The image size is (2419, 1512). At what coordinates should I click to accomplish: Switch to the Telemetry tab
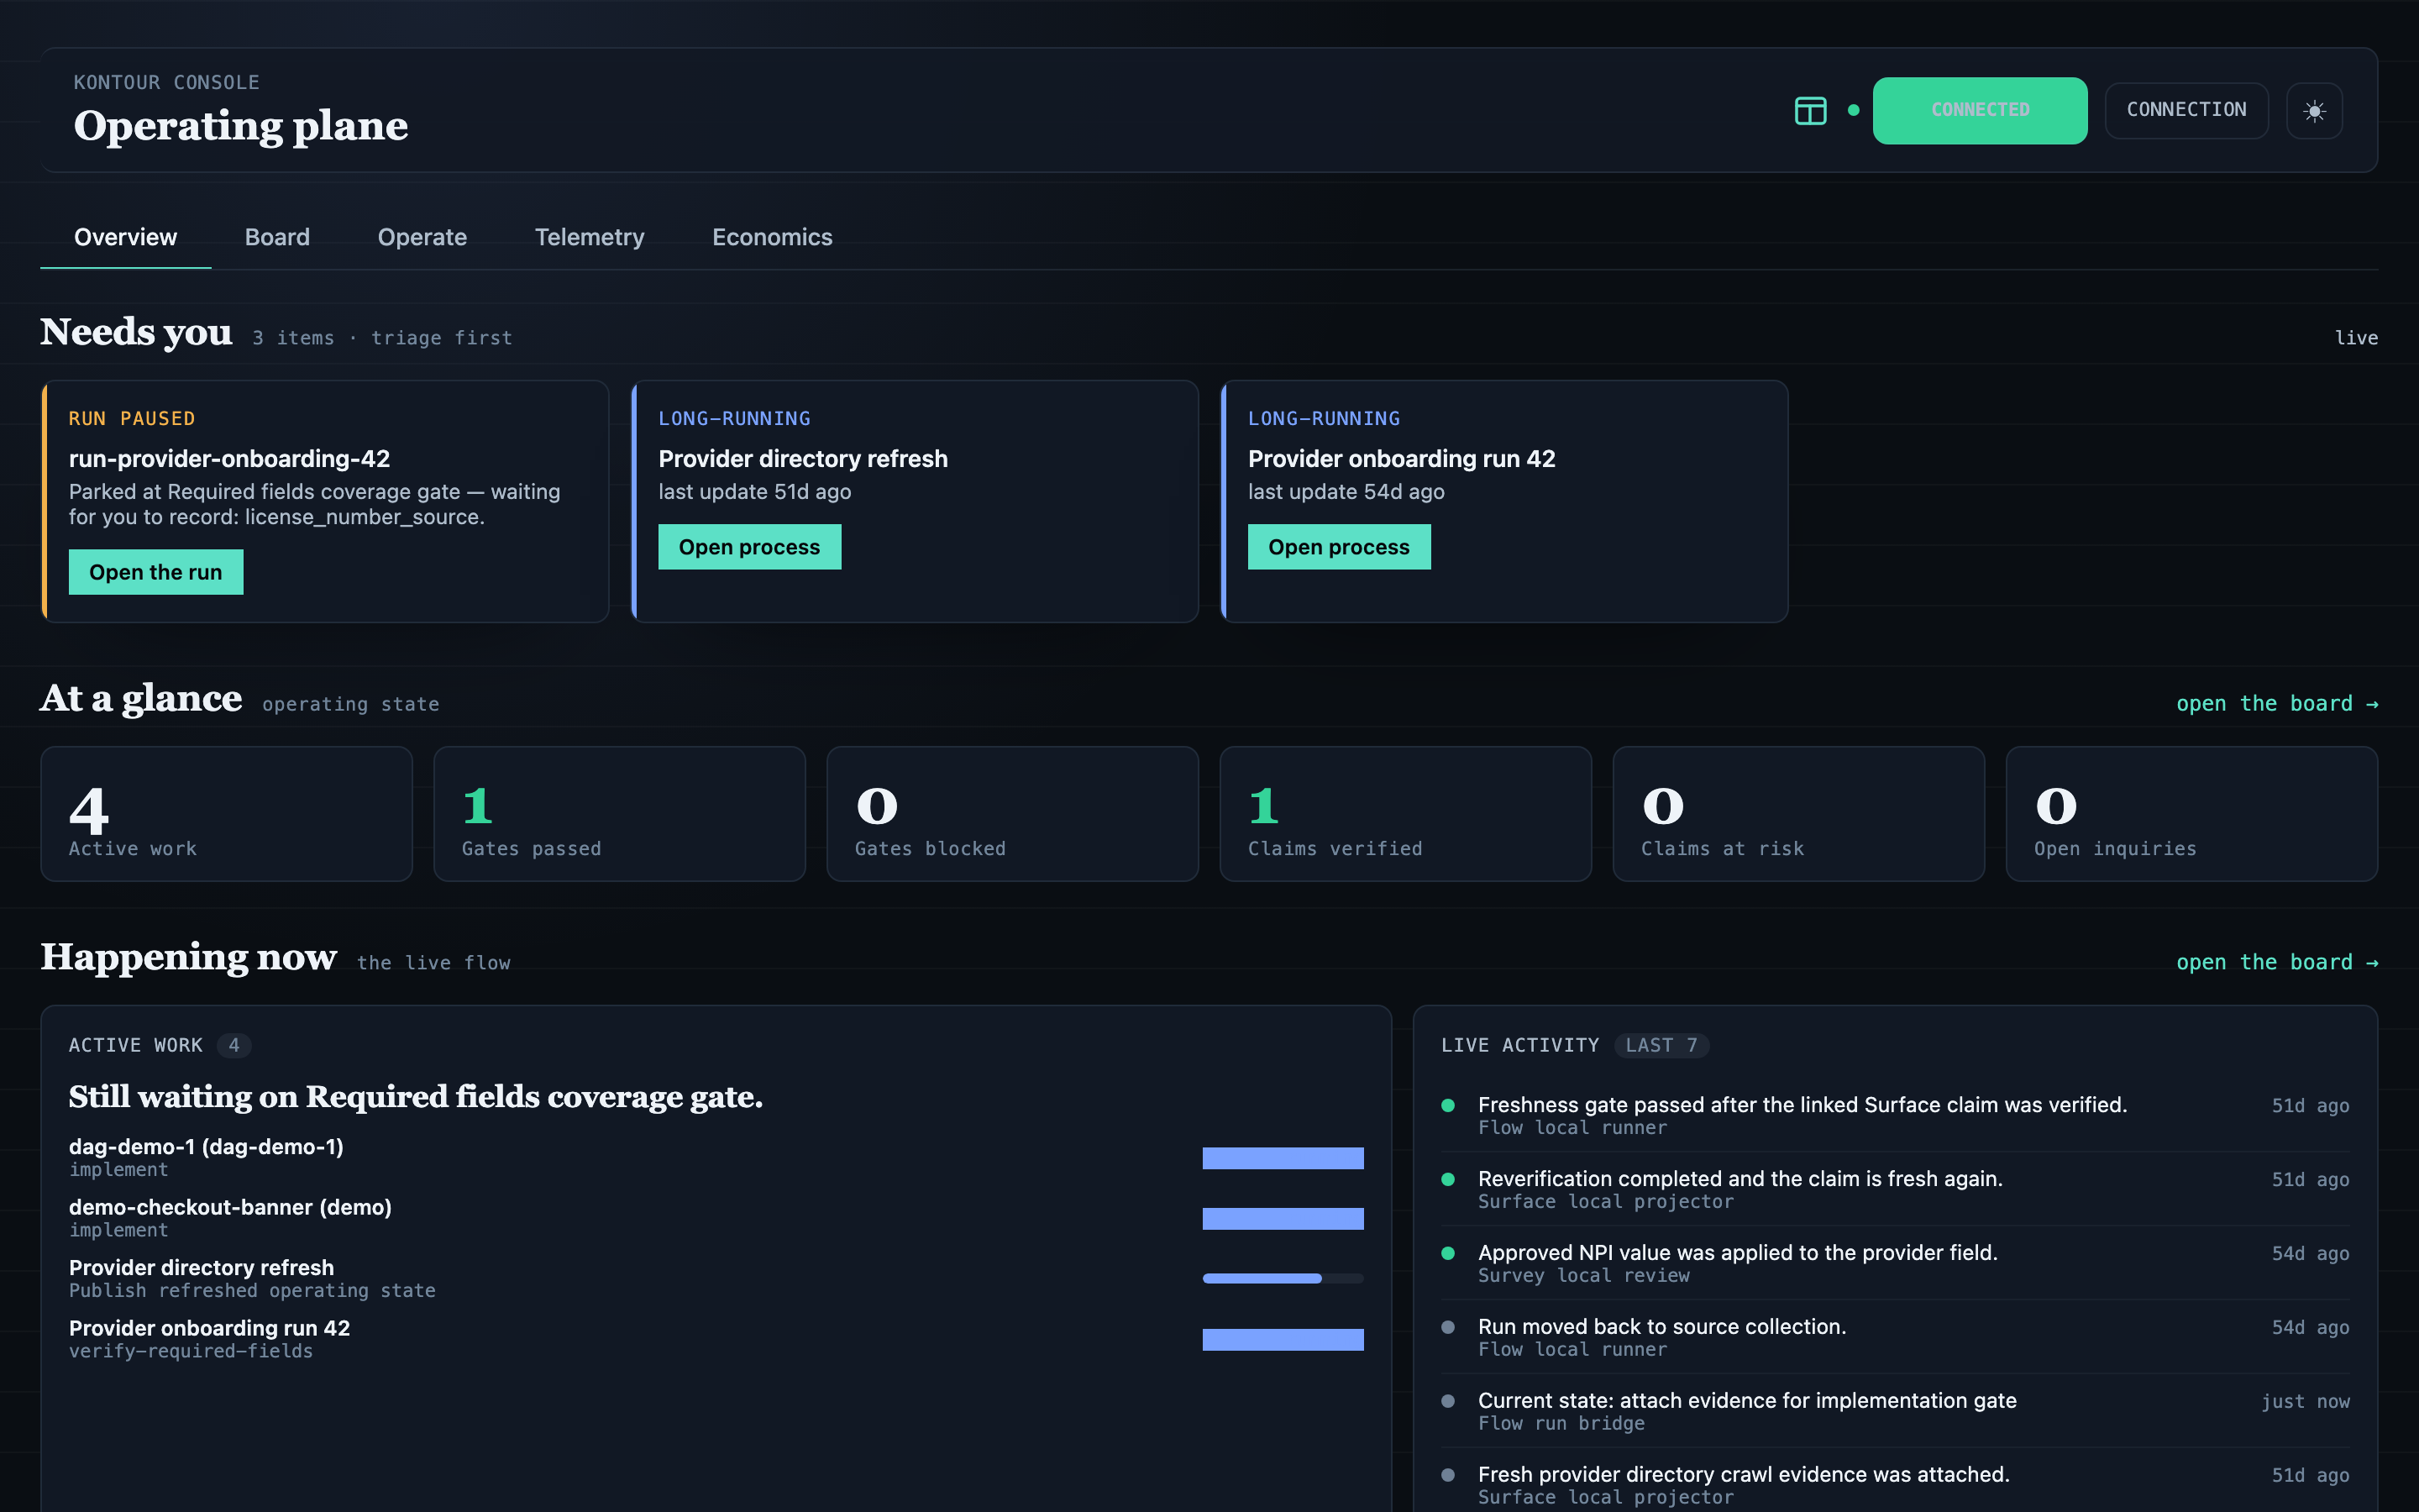(589, 237)
